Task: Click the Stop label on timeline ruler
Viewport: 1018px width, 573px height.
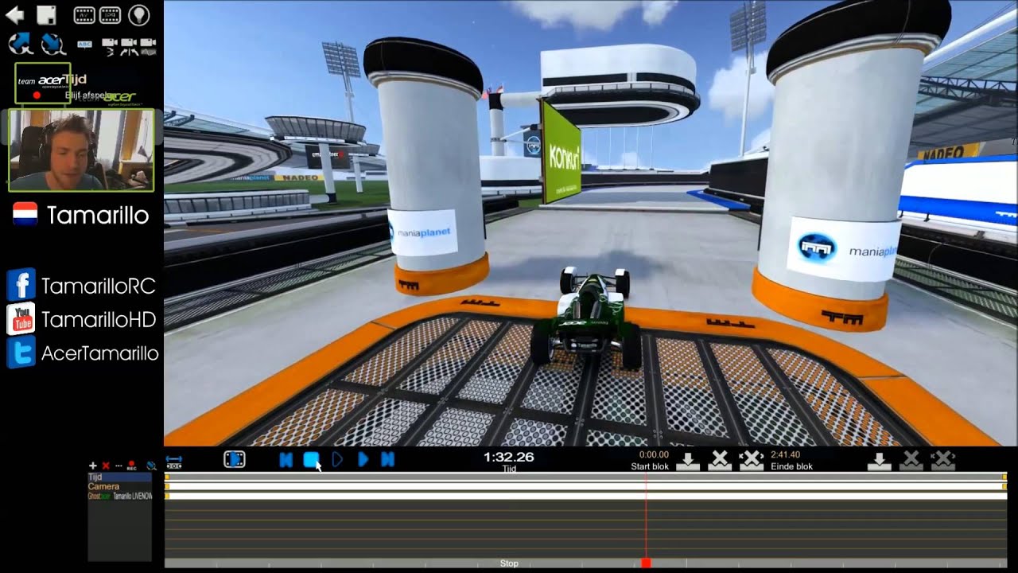Action: click(509, 563)
